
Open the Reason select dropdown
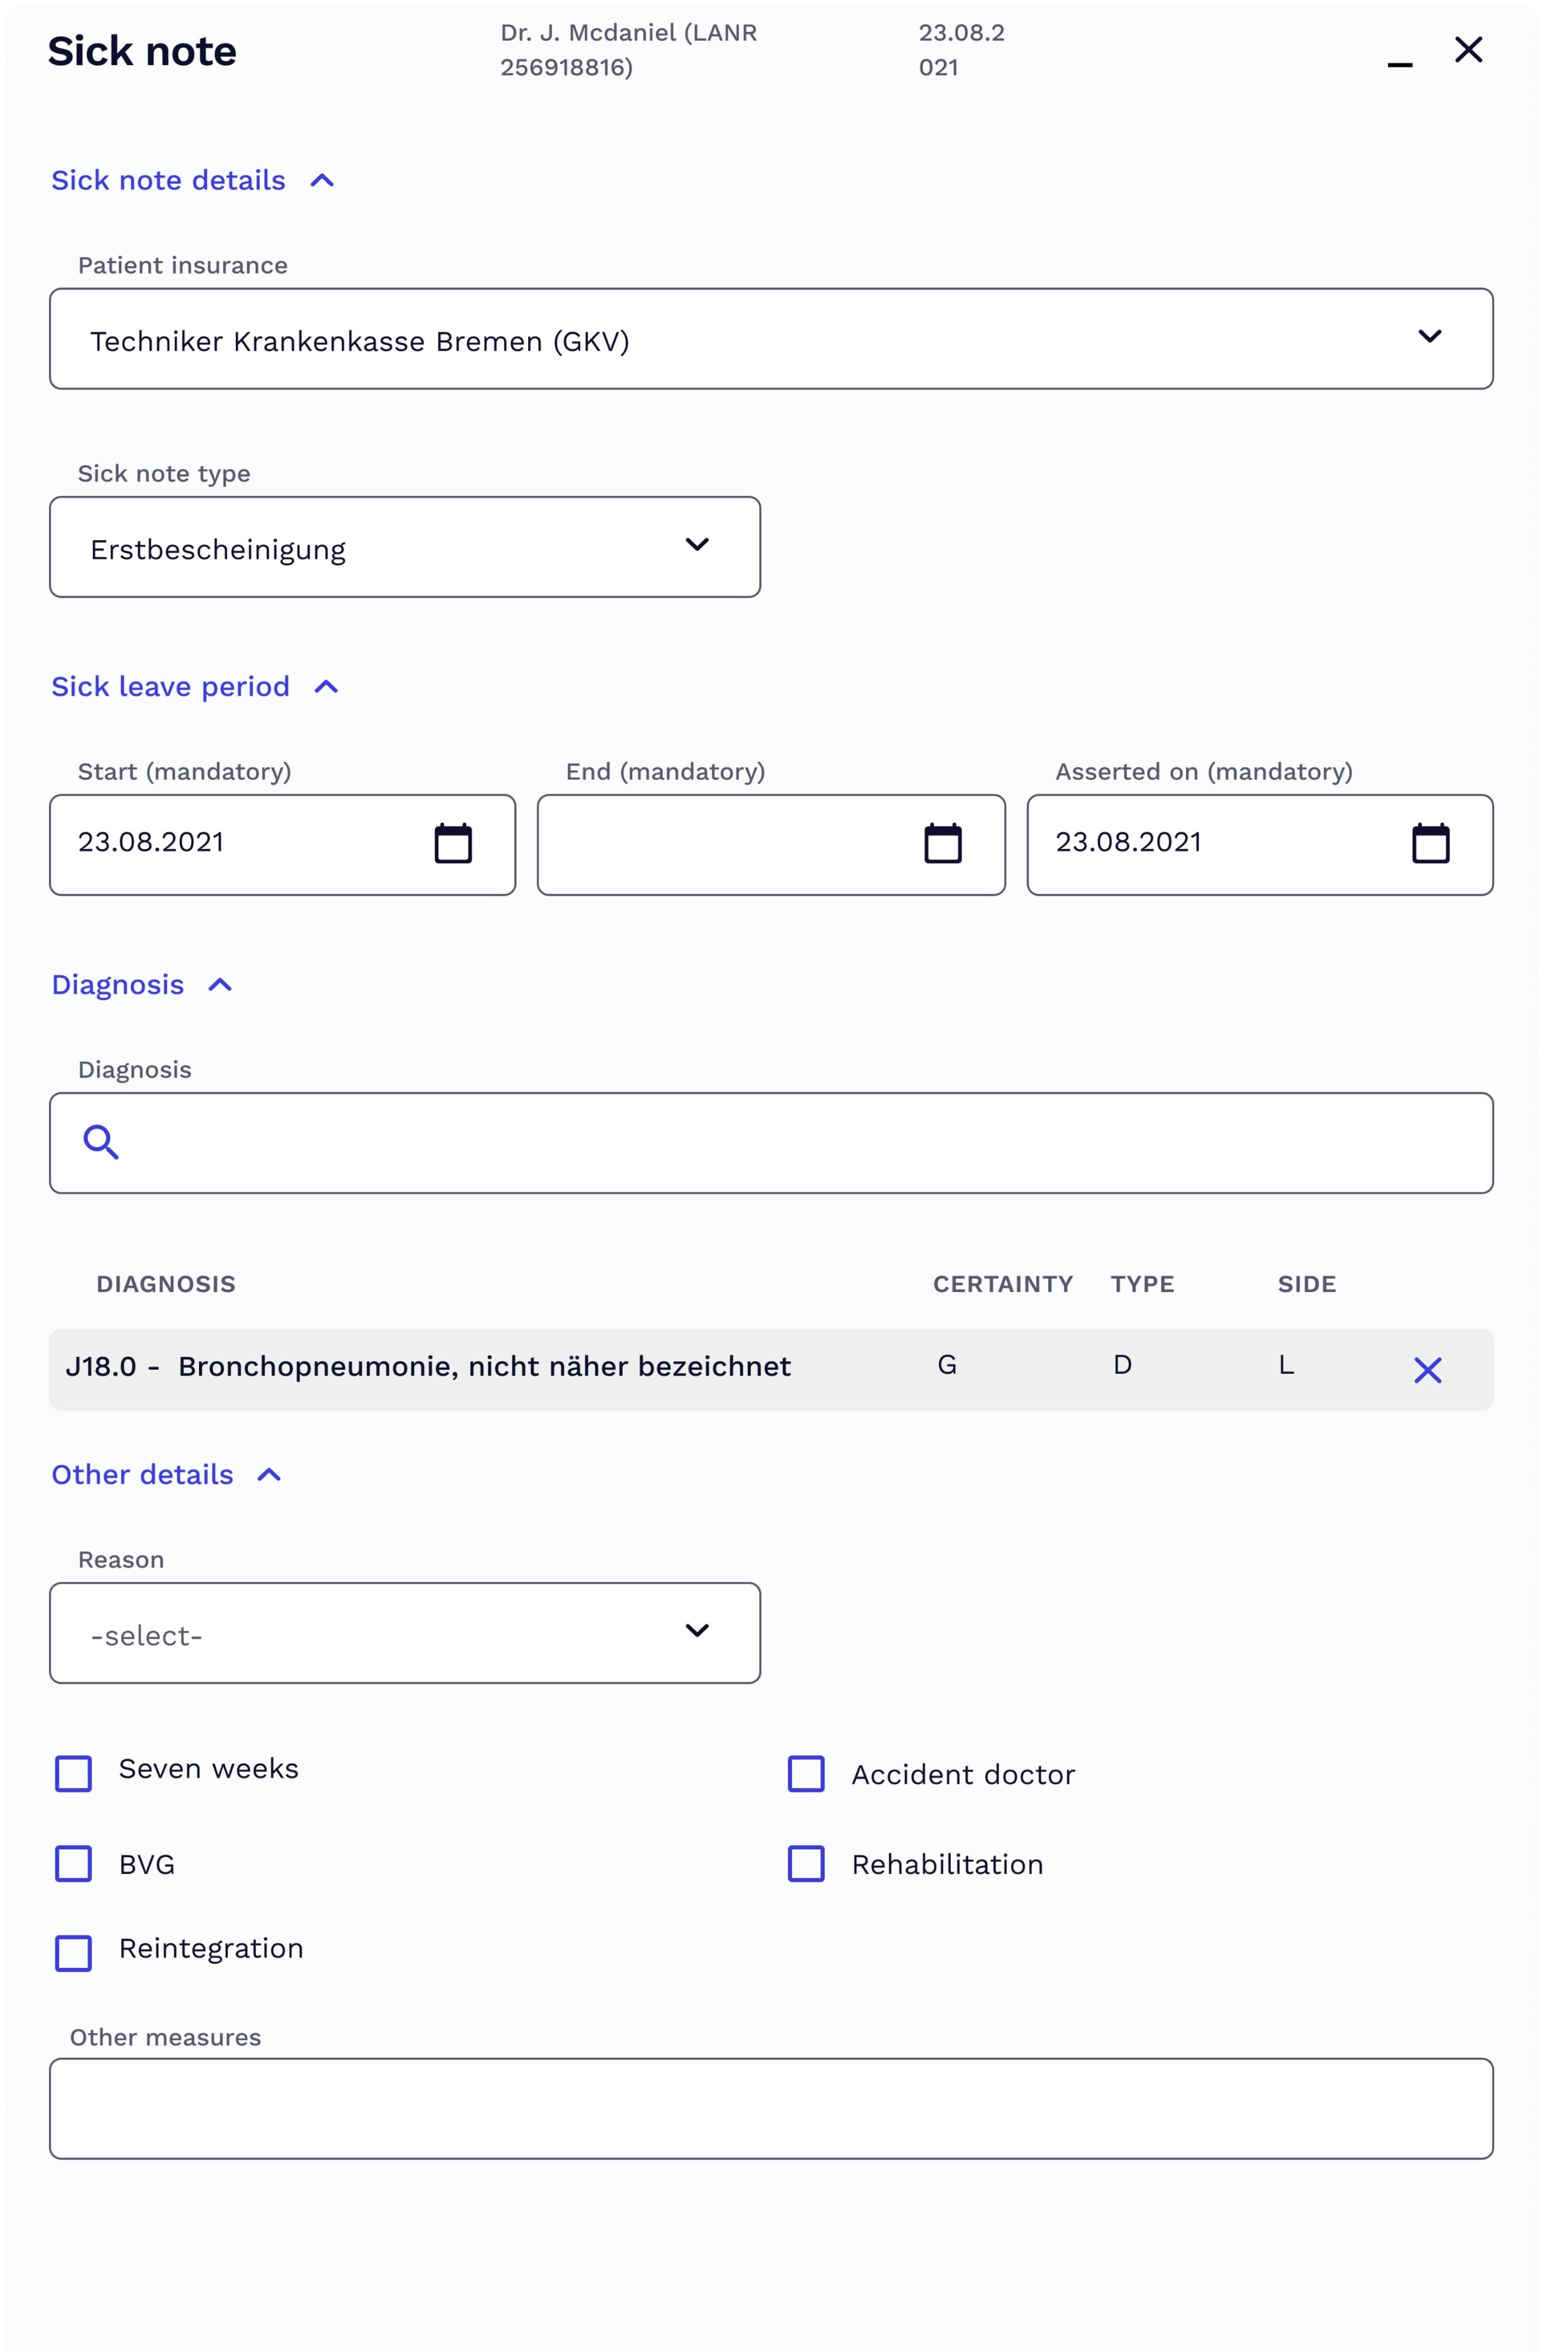point(405,1633)
